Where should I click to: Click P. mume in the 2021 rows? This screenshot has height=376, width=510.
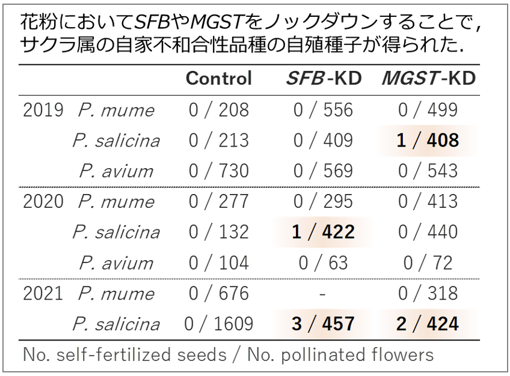pos(116,294)
